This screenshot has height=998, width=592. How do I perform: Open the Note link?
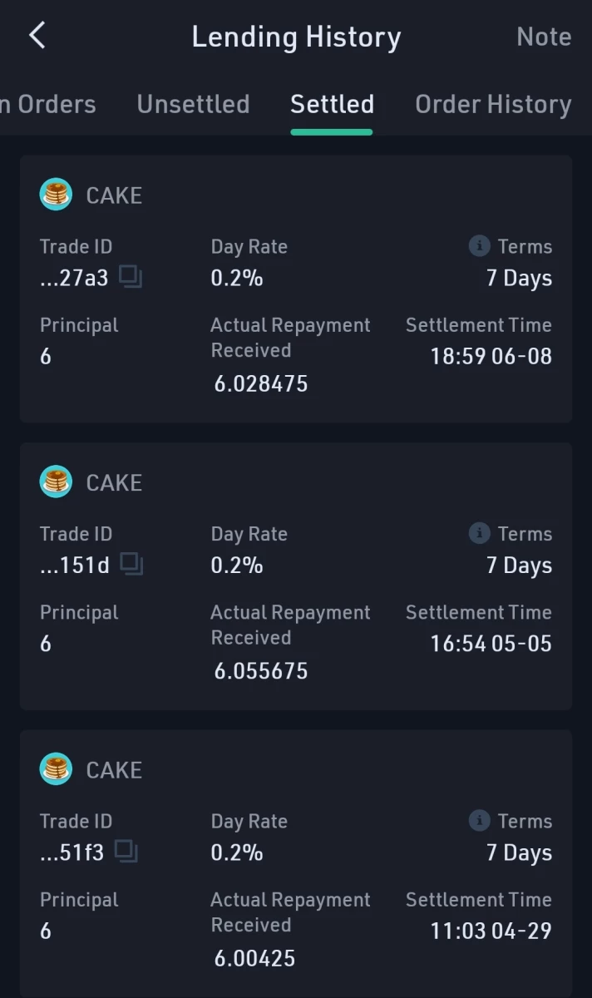click(x=544, y=37)
